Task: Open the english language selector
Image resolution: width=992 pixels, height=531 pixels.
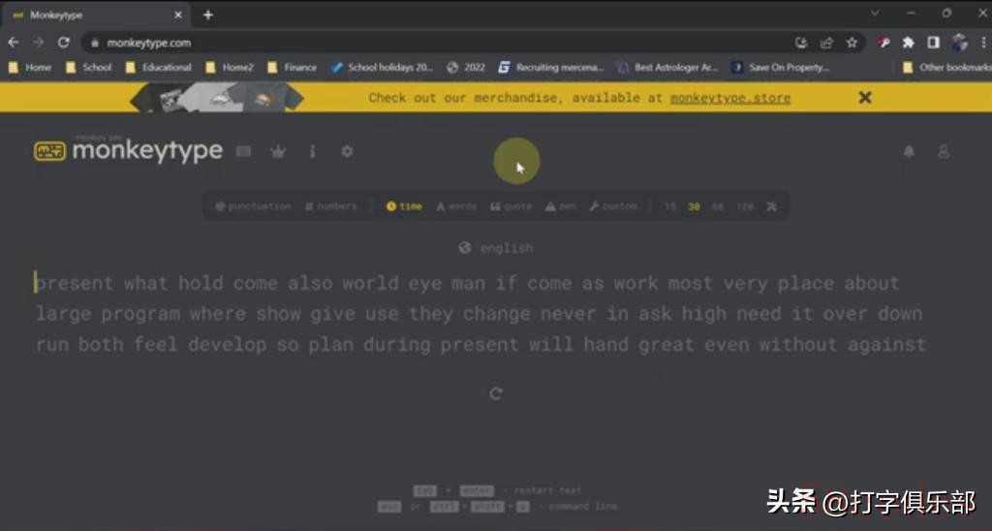Action: [496, 248]
